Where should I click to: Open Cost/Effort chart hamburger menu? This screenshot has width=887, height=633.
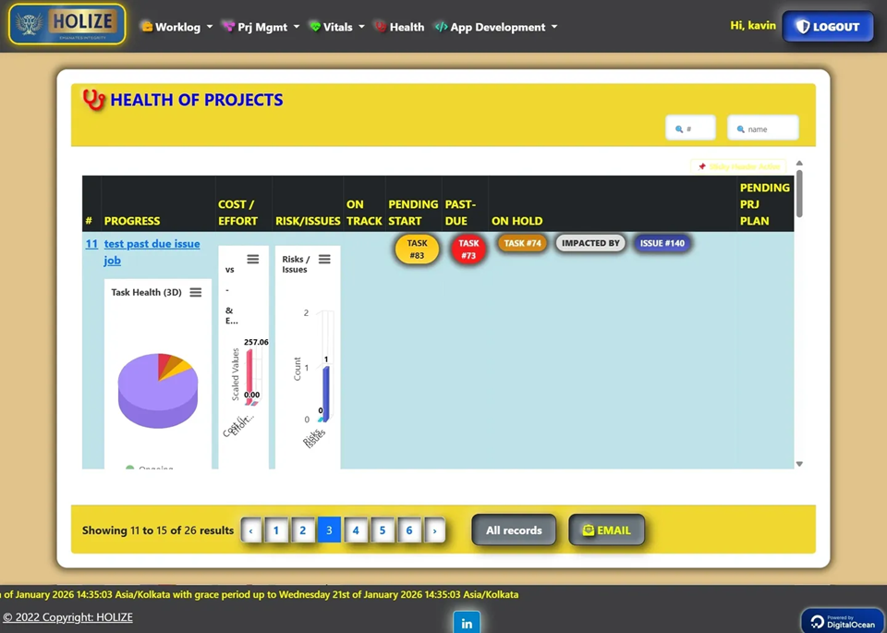point(253,259)
